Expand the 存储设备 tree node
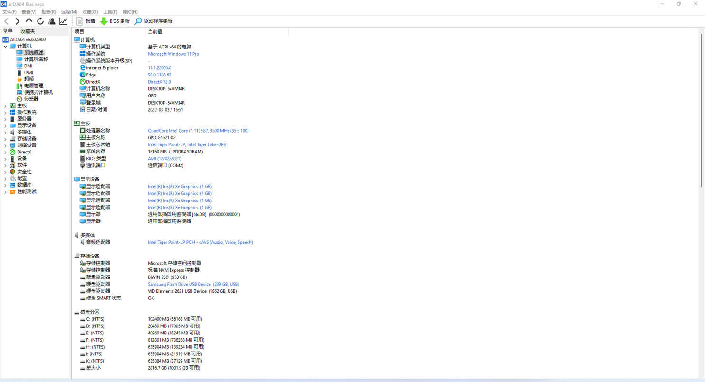This screenshot has width=705, height=382. pyautogui.click(x=5, y=139)
